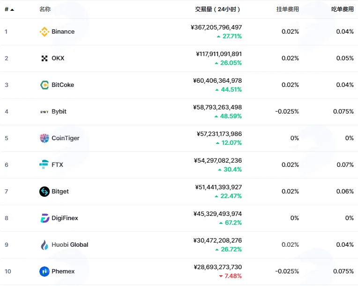This screenshot has height=286, width=358.
Task: Sort by 名称 column header
Action: pyautogui.click(x=45, y=9)
